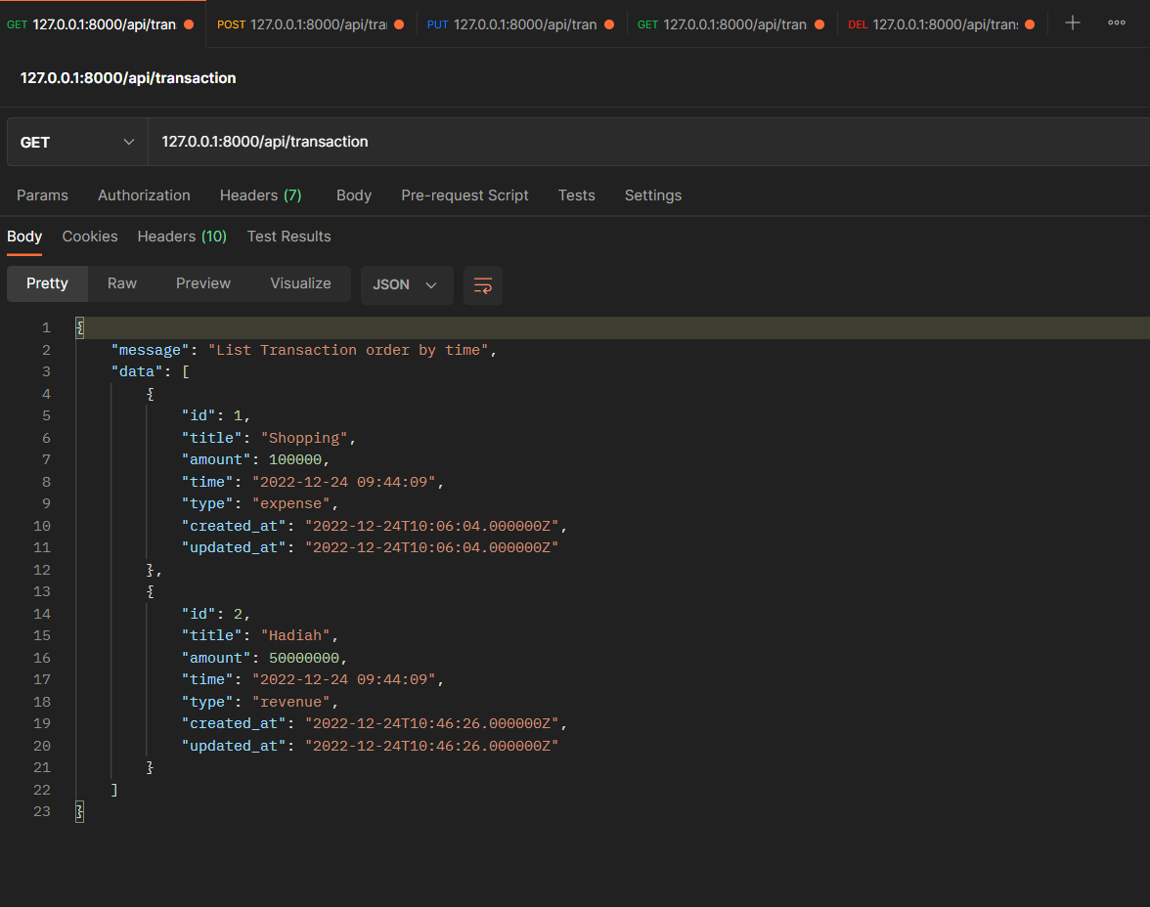Switch to Raw response view
This screenshot has width=1150, height=907.
pyautogui.click(x=121, y=283)
